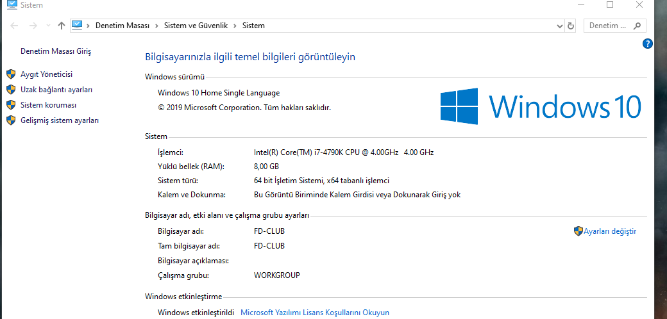Image resolution: width=667 pixels, height=319 pixels.
Task: Click the Sistem window title icon
Action: pyautogui.click(x=12, y=4)
